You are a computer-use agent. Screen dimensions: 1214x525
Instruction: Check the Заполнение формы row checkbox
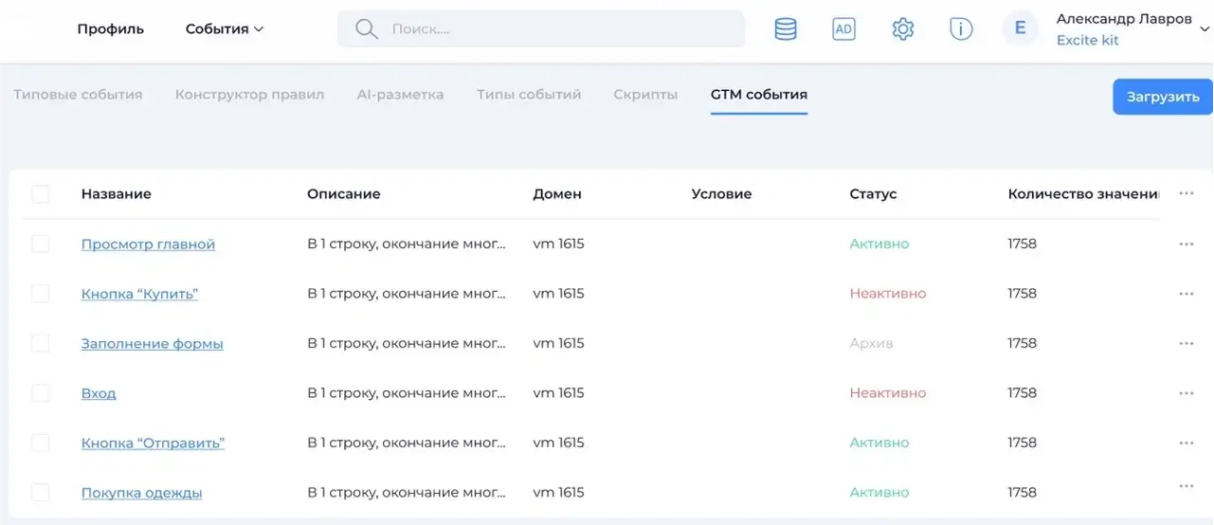pyautogui.click(x=41, y=343)
